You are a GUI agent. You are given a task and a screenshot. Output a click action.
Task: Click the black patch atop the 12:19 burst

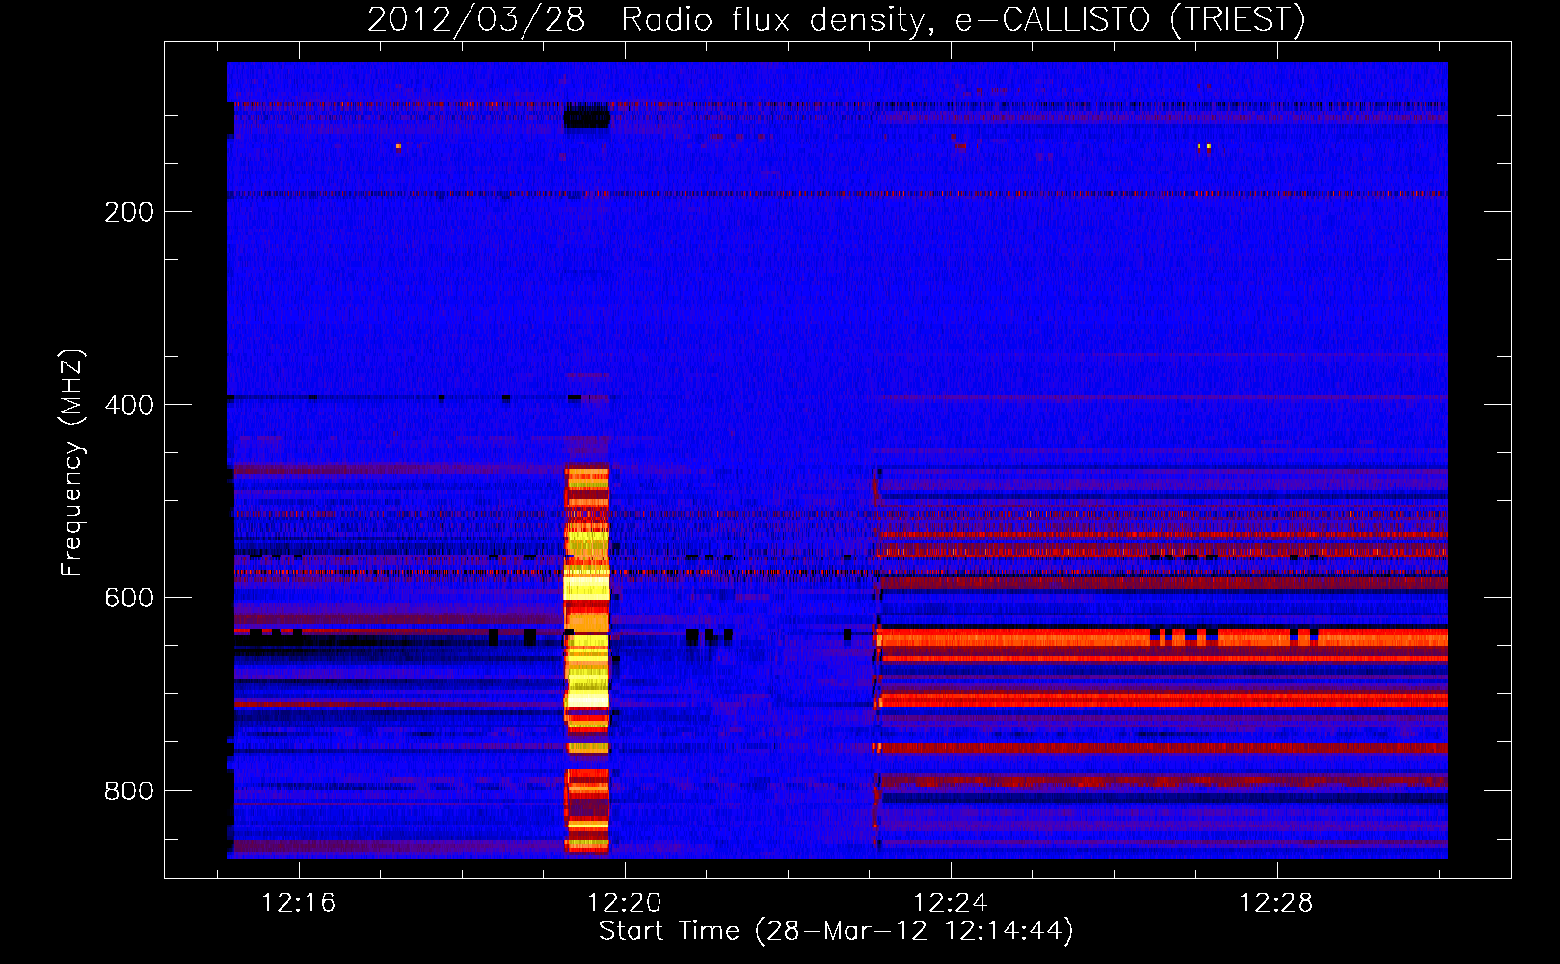[587, 119]
